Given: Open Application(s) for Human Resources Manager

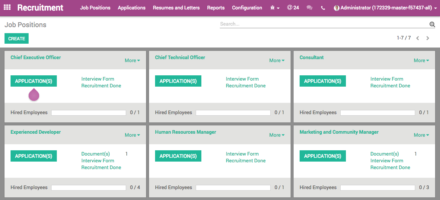Looking at the screenshot, I should [x=178, y=156].
